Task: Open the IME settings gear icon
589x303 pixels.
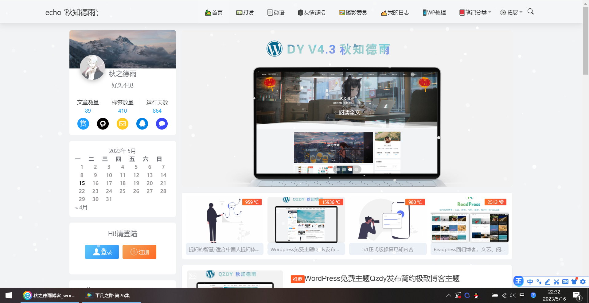Action: point(583,282)
